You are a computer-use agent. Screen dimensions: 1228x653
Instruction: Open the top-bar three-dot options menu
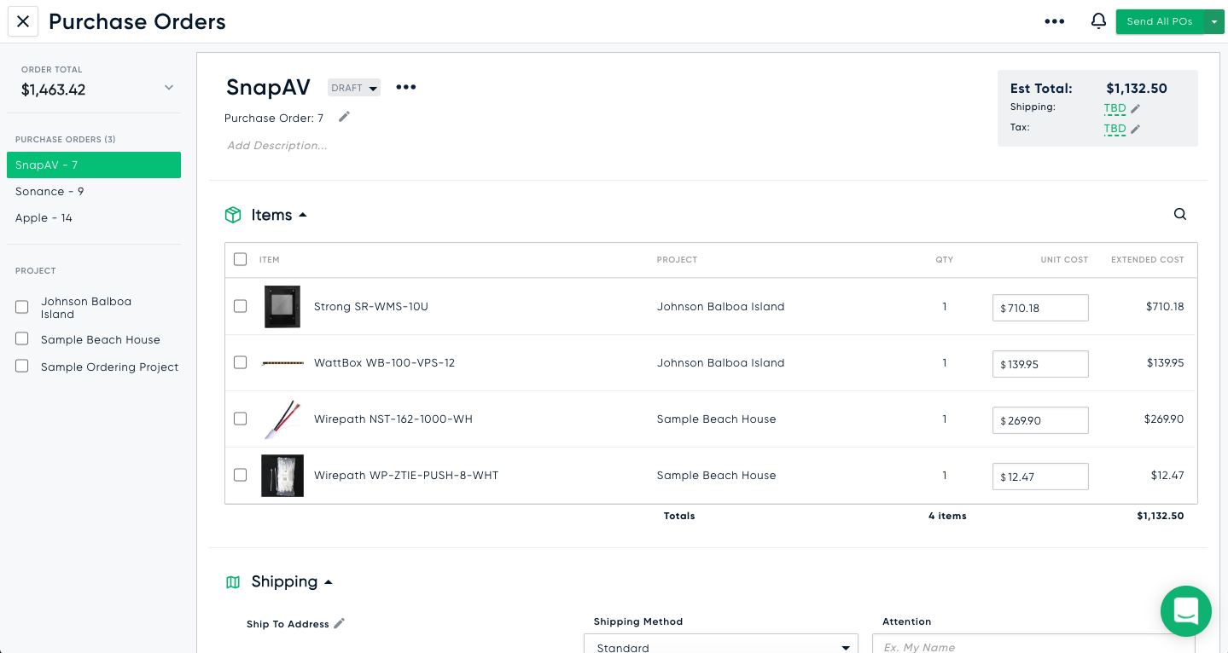(1055, 21)
